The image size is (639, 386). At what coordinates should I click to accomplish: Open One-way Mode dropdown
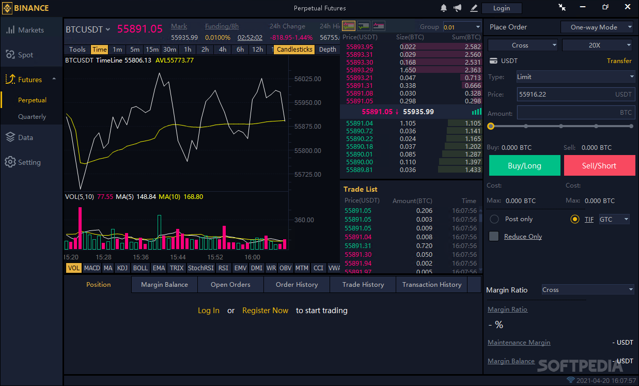[598, 27]
